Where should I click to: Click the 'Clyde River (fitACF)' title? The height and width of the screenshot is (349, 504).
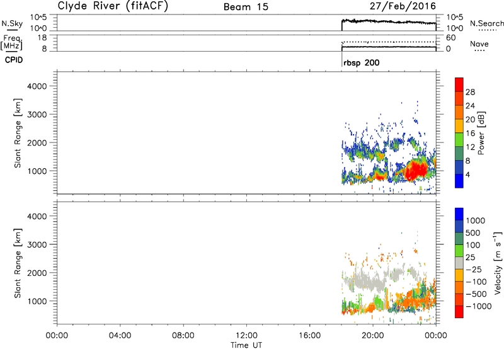tap(113, 6)
